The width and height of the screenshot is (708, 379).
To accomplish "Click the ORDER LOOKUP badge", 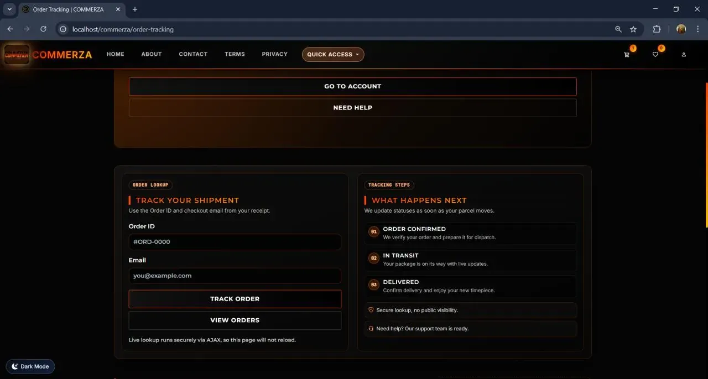I will (150, 185).
